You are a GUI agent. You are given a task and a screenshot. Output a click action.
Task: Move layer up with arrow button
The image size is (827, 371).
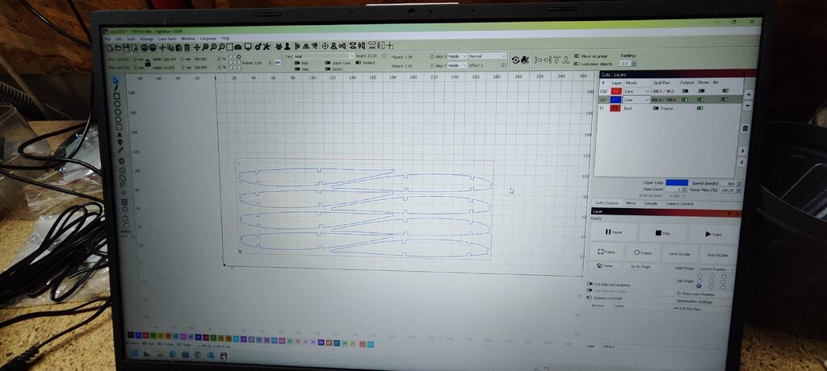click(x=745, y=95)
